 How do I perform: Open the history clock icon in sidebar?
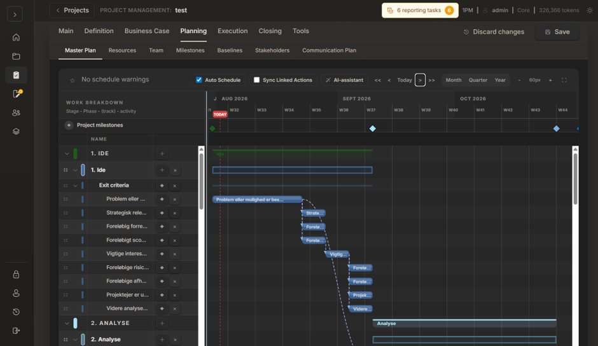(16, 312)
